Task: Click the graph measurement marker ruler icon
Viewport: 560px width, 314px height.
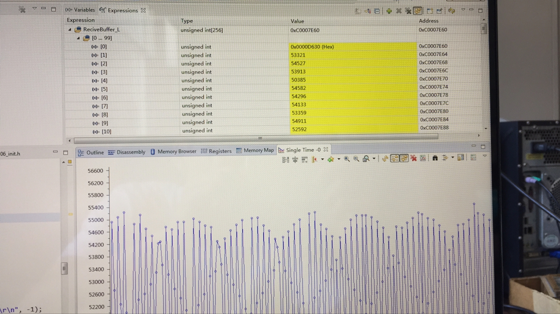Action: tap(314, 160)
